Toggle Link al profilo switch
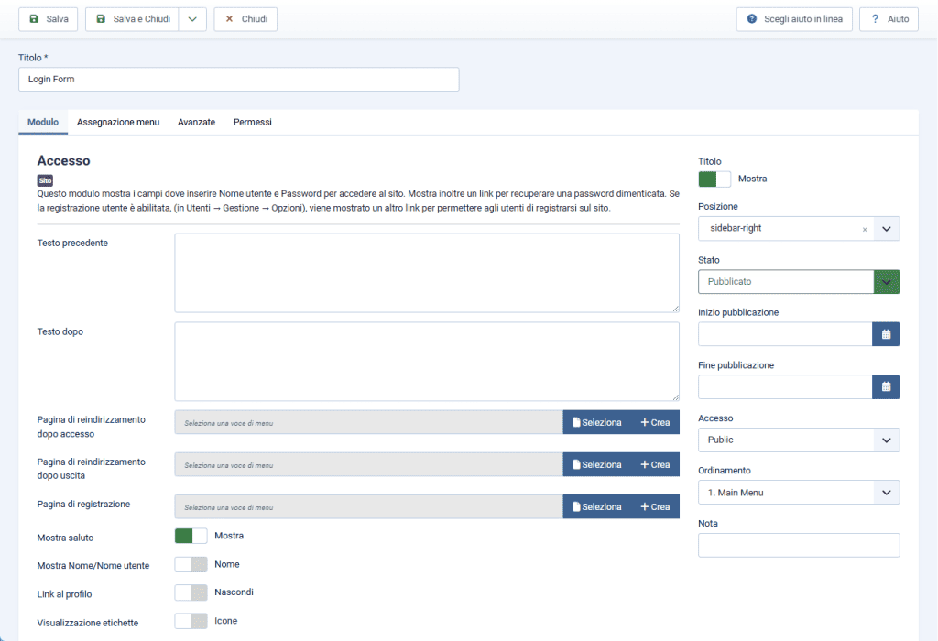 tap(191, 592)
